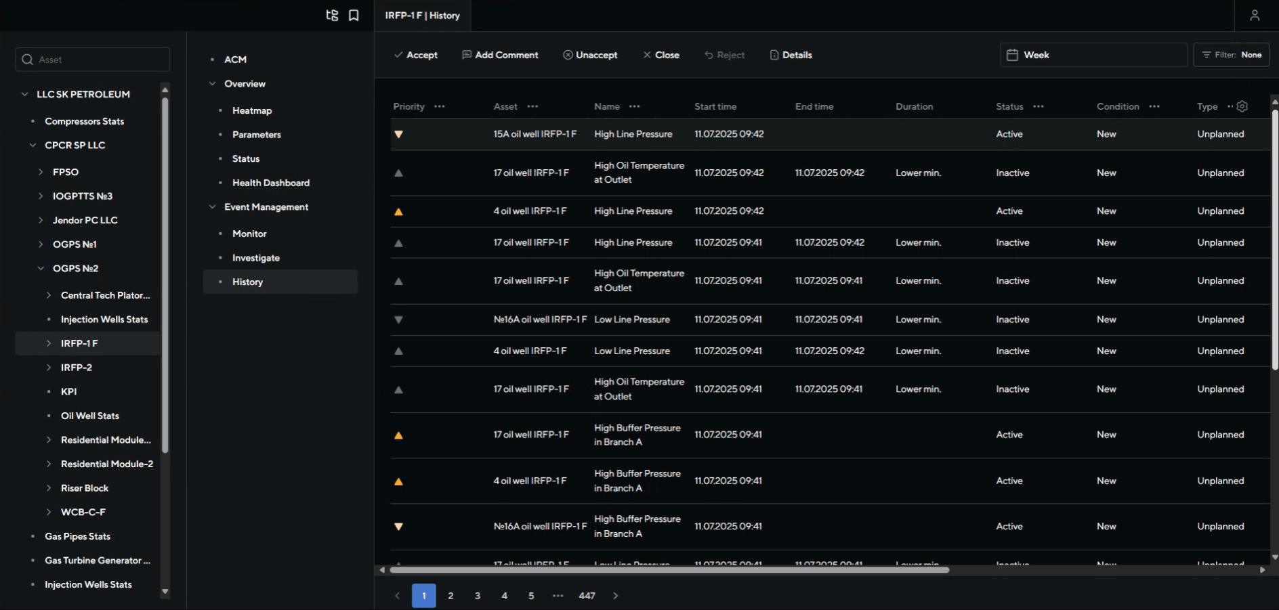The height and width of the screenshot is (610, 1279).
Task: Add Comment to event
Action: (500, 55)
